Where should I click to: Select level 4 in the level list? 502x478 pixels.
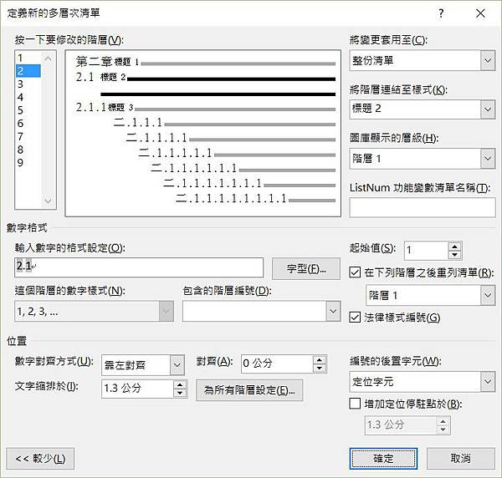point(28,97)
